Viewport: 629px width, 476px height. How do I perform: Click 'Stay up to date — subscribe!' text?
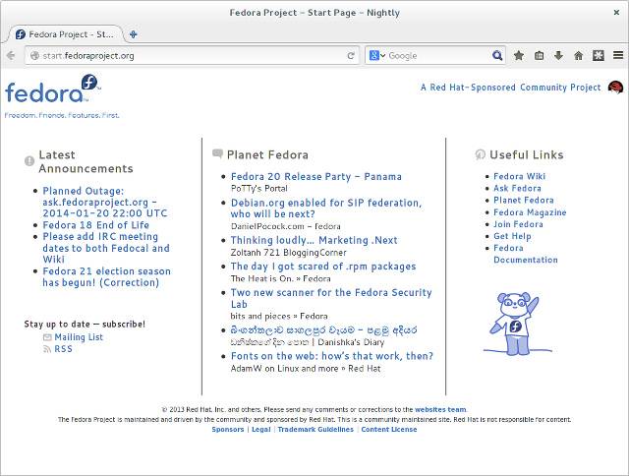[x=85, y=324]
